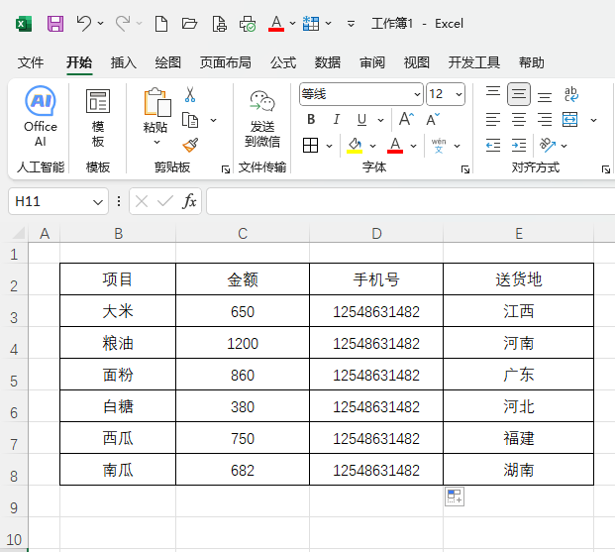The width and height of the screenshot is (615, 552).
Task: Increase indent in alignment group
Action: coord(519,146)
